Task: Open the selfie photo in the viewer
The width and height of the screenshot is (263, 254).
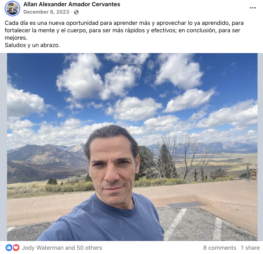Action: pyautogui.click(x=132, y=147)
